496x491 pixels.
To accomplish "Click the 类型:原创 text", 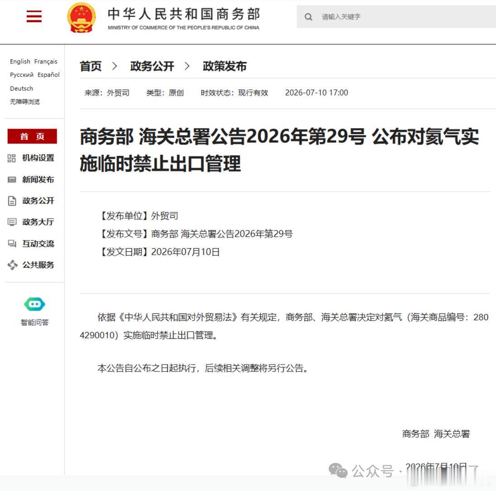I will point(165,92).
